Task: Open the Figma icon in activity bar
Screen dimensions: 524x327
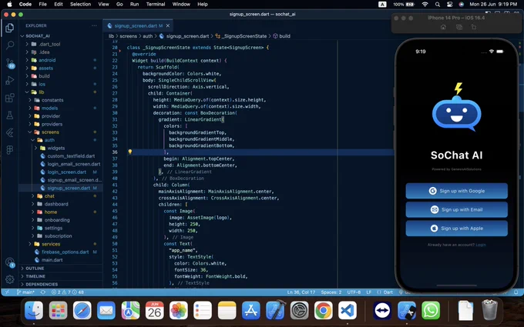Action: pos(10,150)
